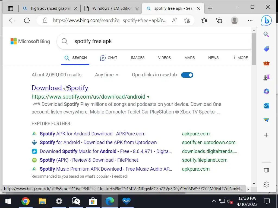Toggle Open links in new tab switch
The height and width of the screenshot is (208, 278).
[x=187, y=75]
